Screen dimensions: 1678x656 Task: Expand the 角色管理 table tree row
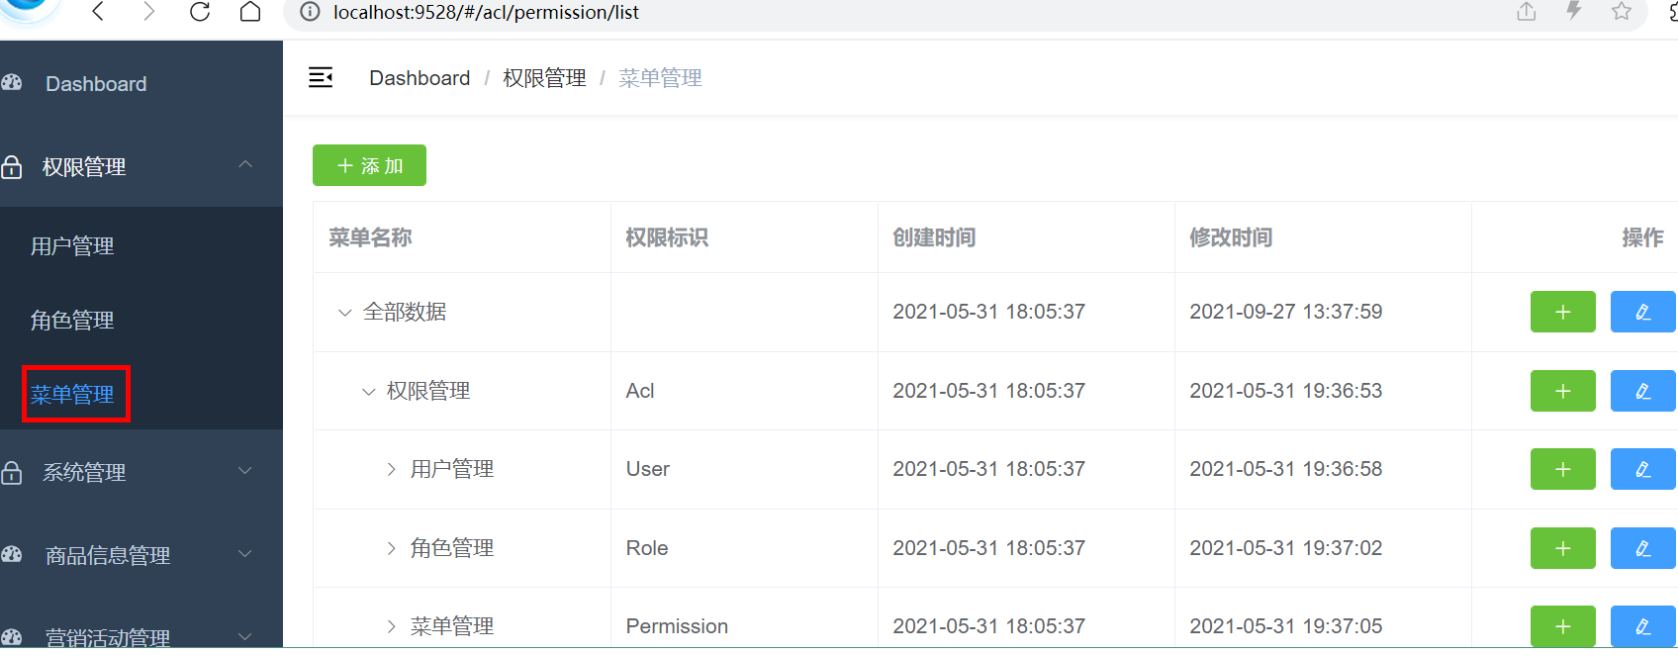tap(392, 548)
